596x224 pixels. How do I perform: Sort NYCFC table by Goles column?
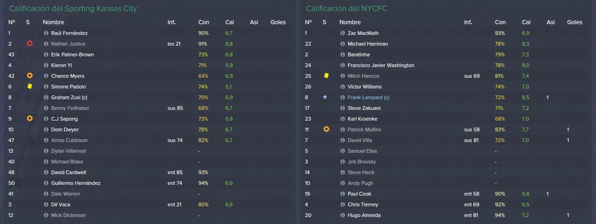[574, 22]
